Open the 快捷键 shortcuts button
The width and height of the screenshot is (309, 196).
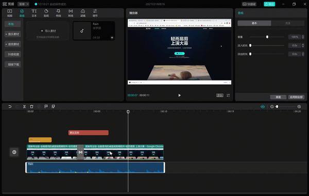tap(249, 4)
